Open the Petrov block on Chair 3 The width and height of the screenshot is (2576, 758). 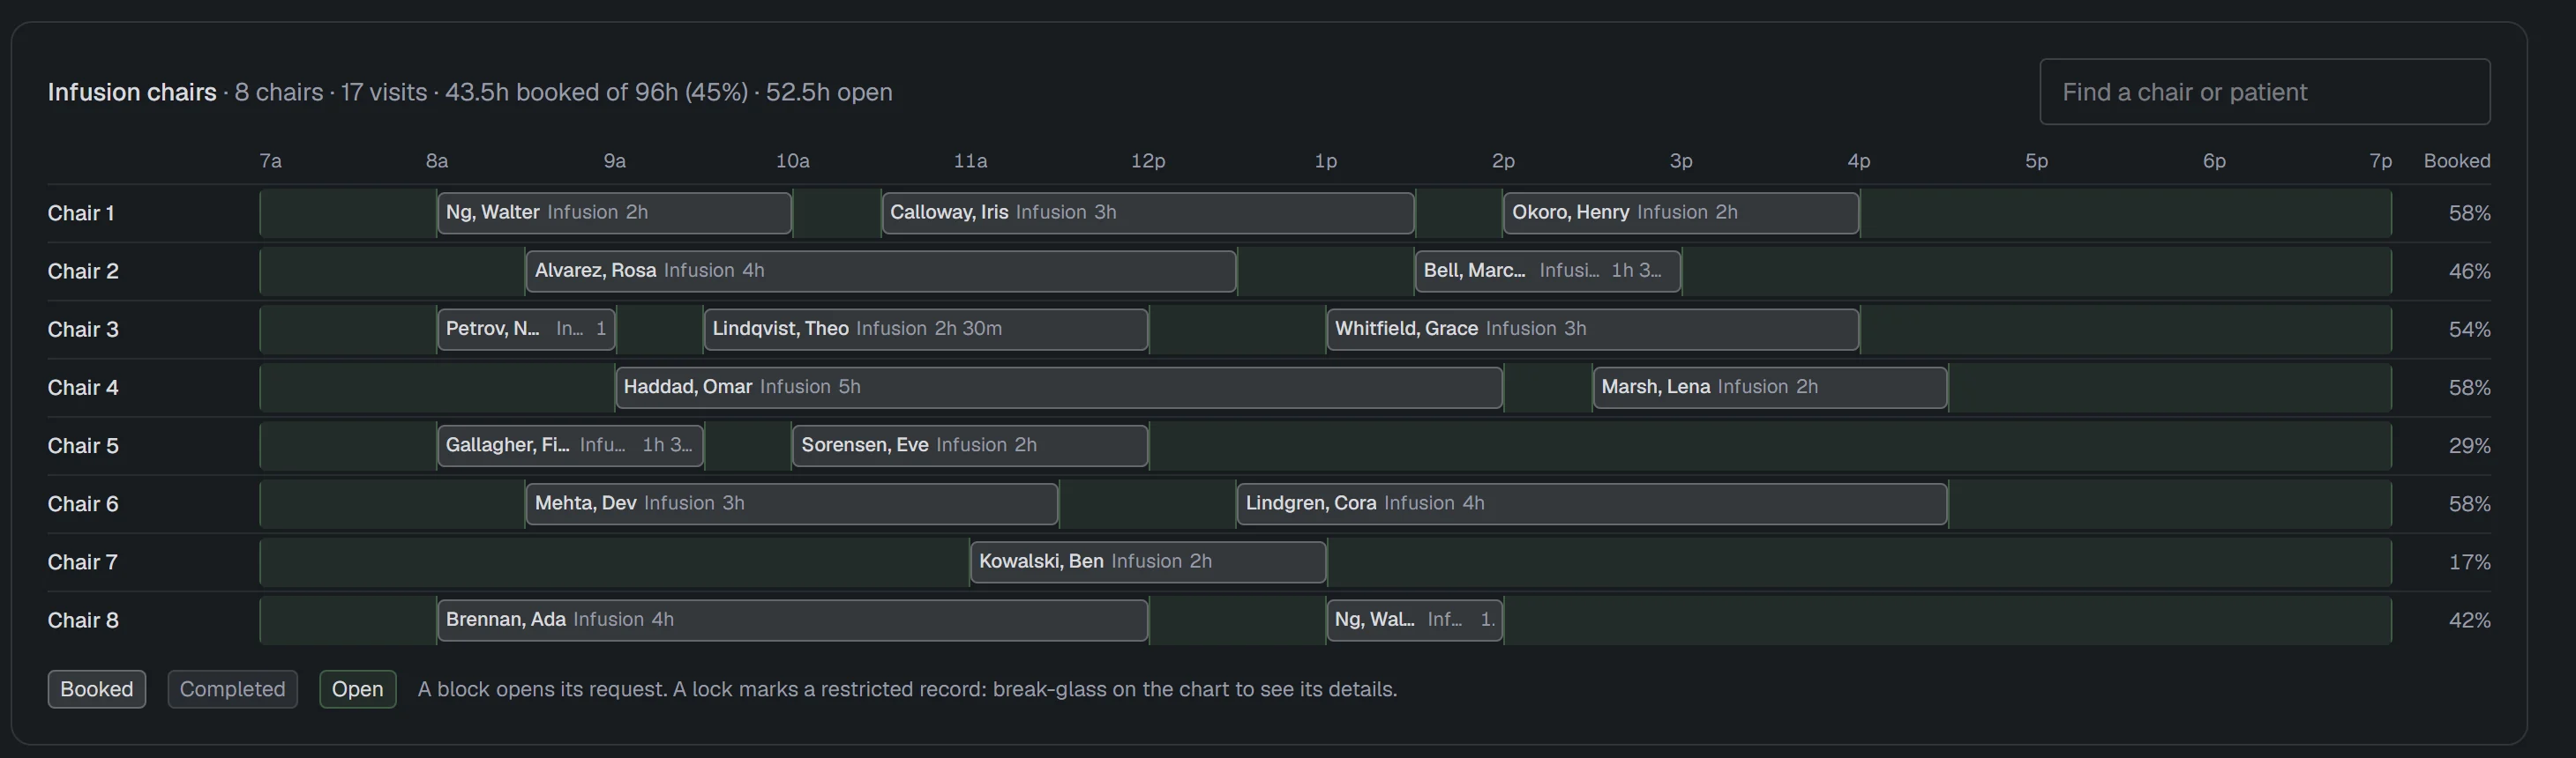526,329
